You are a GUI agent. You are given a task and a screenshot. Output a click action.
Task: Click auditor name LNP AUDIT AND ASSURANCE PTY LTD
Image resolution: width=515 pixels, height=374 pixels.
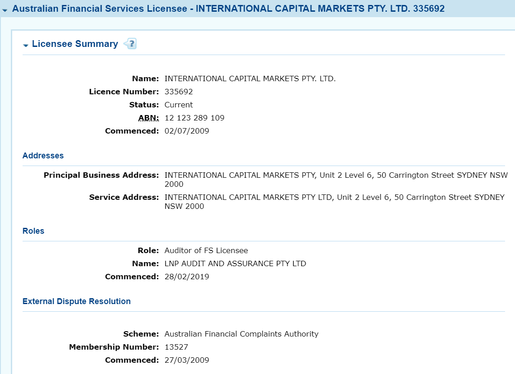[235, 263]
